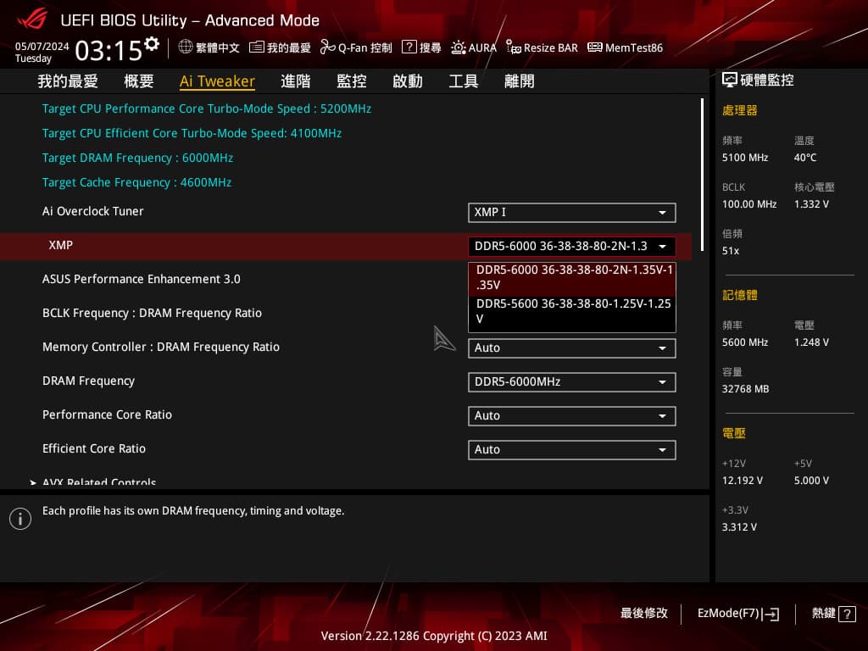Select the XMP setting row label
This screenshot has height=651, width=868.
60,245
